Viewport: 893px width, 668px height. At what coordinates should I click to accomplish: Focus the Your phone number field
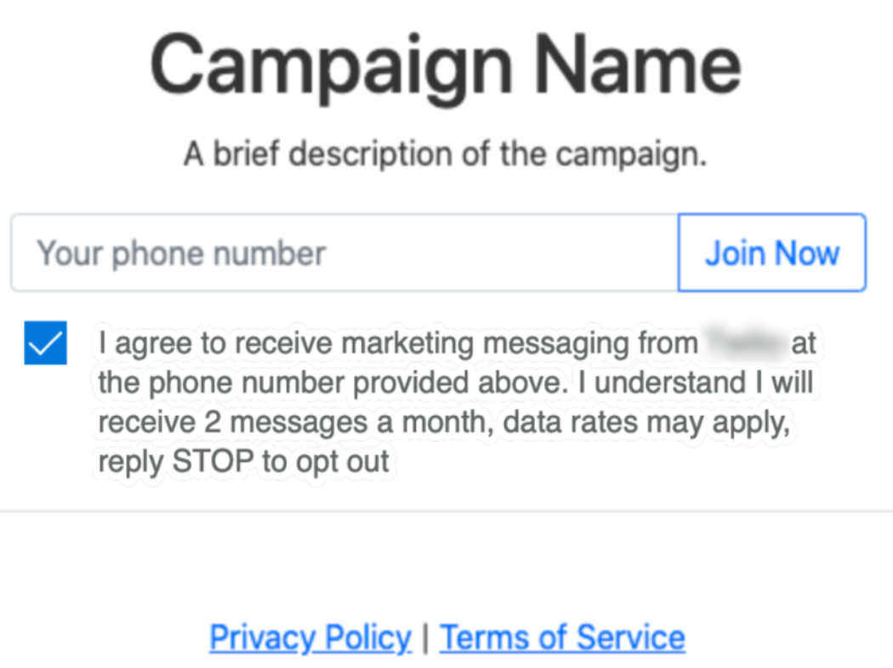click(344, 252)
